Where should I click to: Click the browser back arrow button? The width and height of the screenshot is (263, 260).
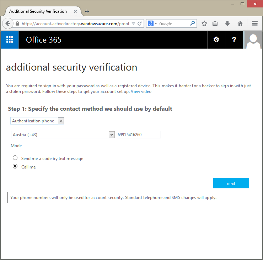coord(8,24)
